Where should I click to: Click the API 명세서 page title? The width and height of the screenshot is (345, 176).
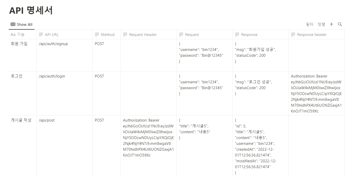(x=31, y=10)
